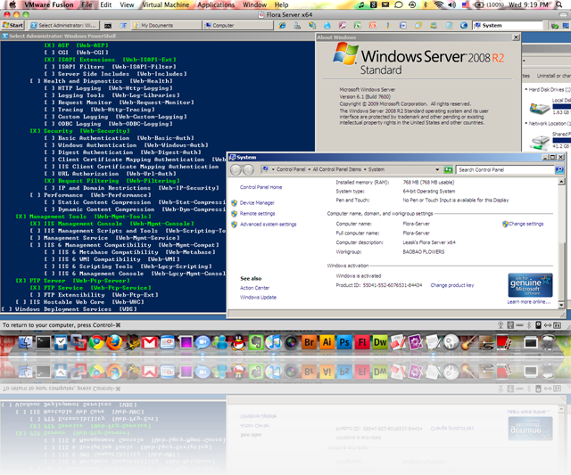571x475 pixels.
Task: Open the Edit menu
Action: point(106,4)
